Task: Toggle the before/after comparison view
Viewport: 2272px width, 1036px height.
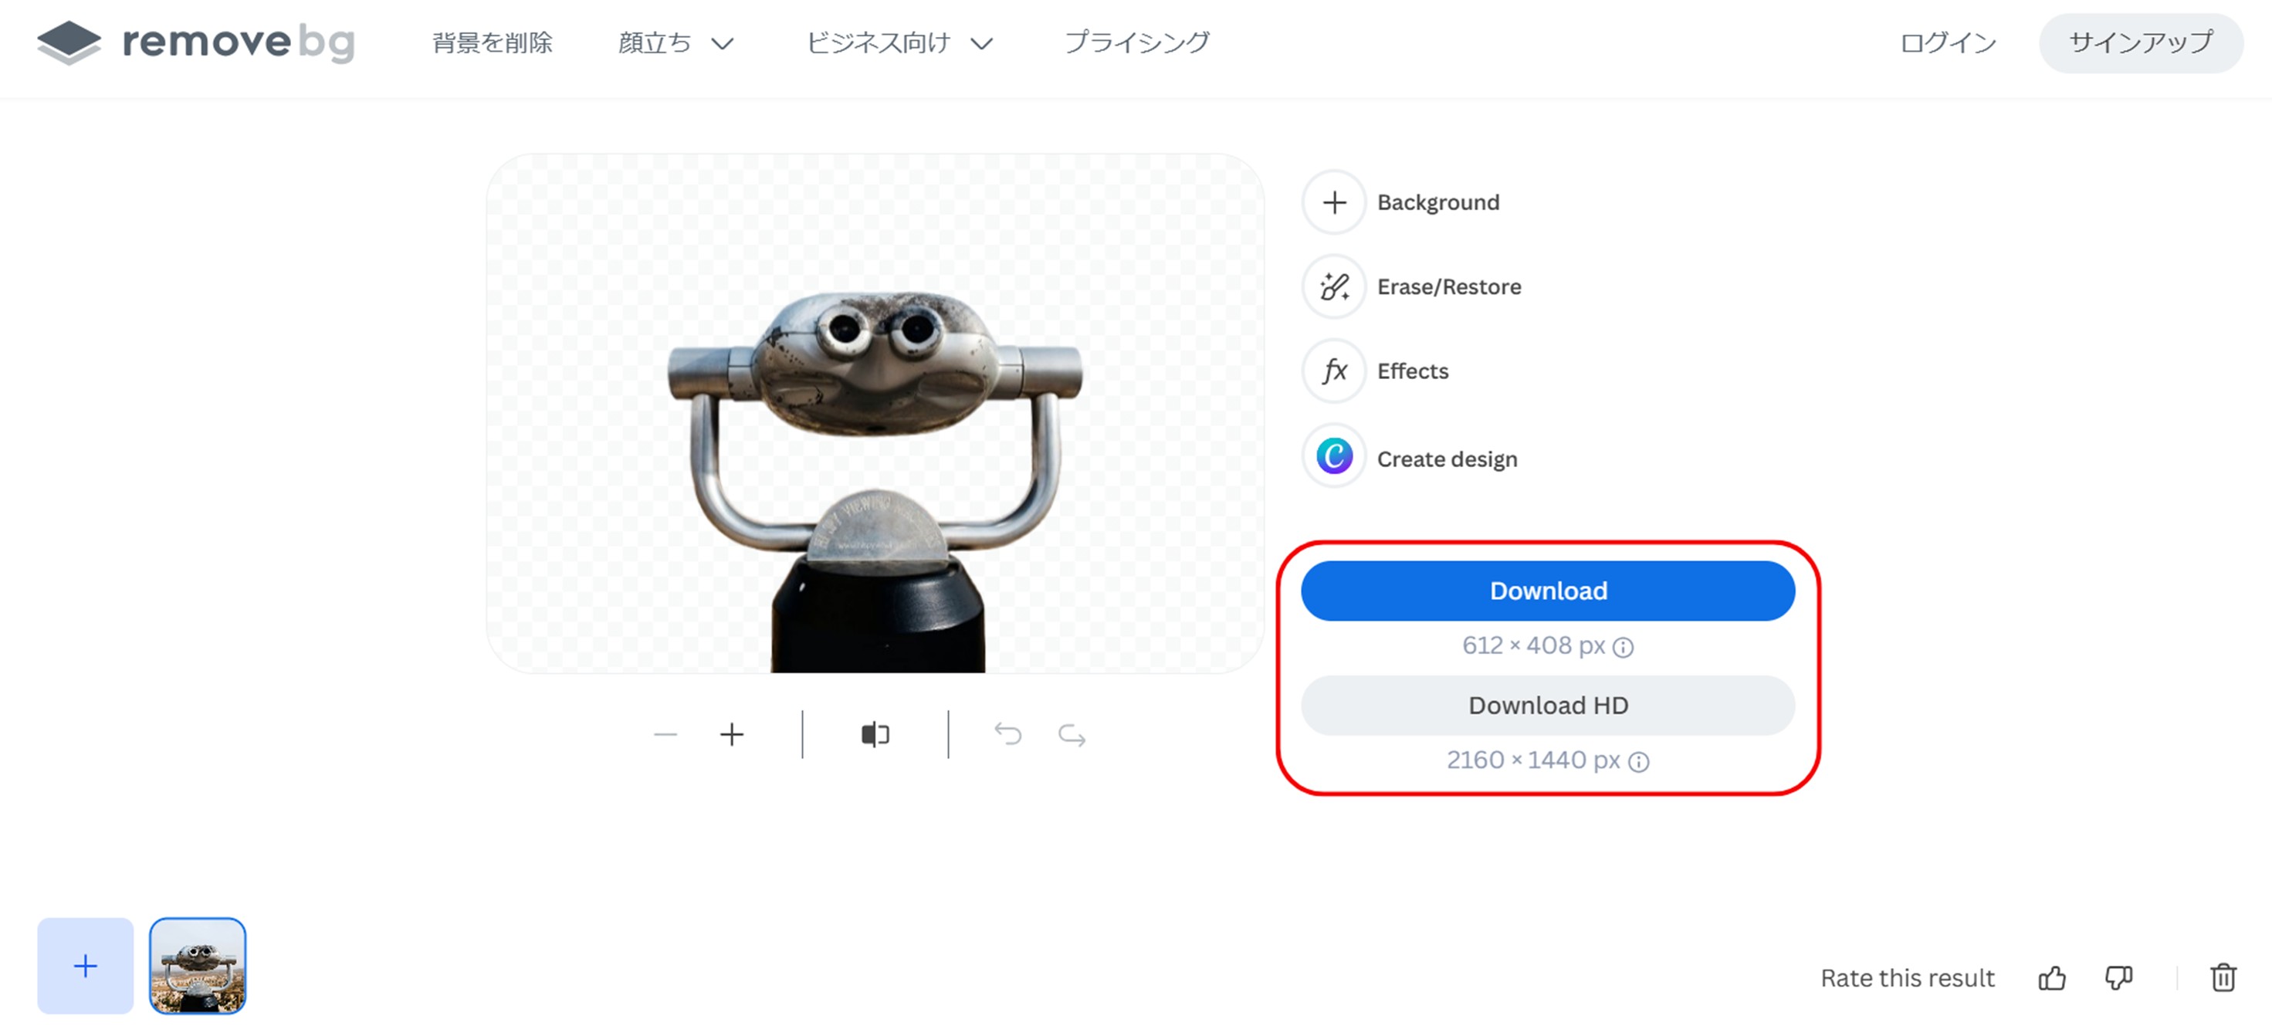Action: point(874,734)
